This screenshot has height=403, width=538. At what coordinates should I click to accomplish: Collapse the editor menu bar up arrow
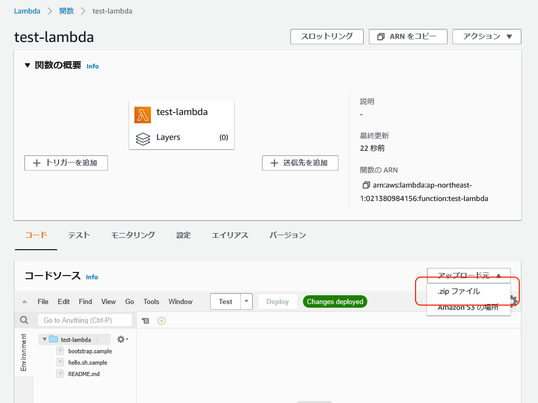(24, 301)
